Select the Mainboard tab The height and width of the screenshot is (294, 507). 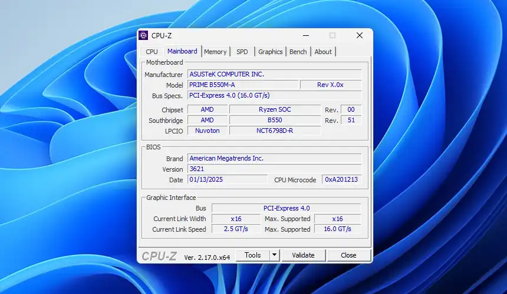tap(182, 51)
